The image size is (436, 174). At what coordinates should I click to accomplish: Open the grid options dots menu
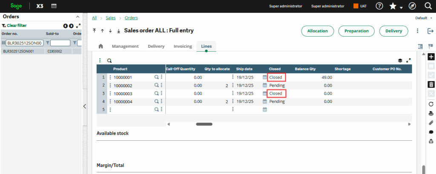coord(100,61)
